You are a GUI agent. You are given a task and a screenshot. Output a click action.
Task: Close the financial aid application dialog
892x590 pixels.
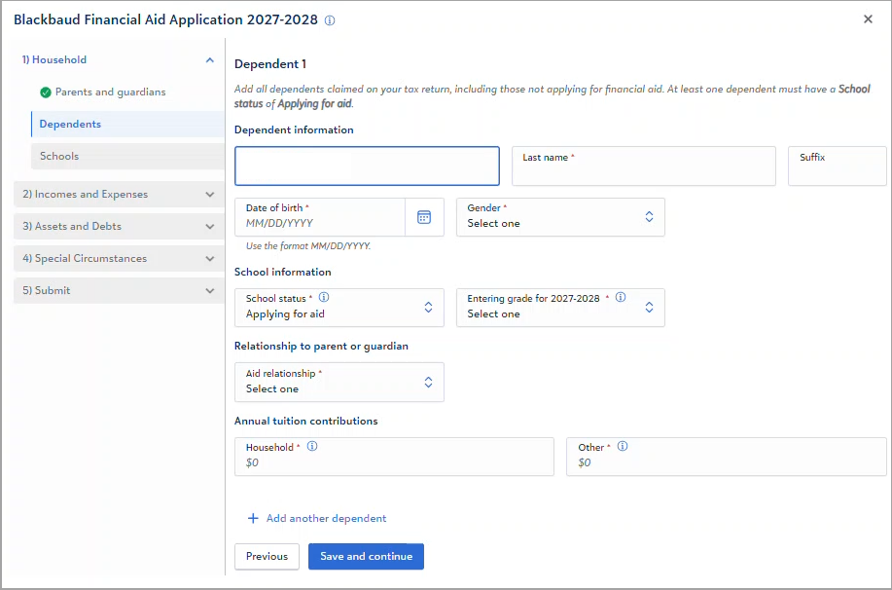click(x=868, y=19)
